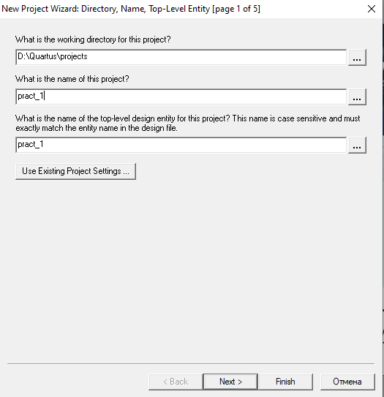Viewport: 384px width, 397px height.
Task: Open Use Existing Project Settings
Action: tap(76, 171)
